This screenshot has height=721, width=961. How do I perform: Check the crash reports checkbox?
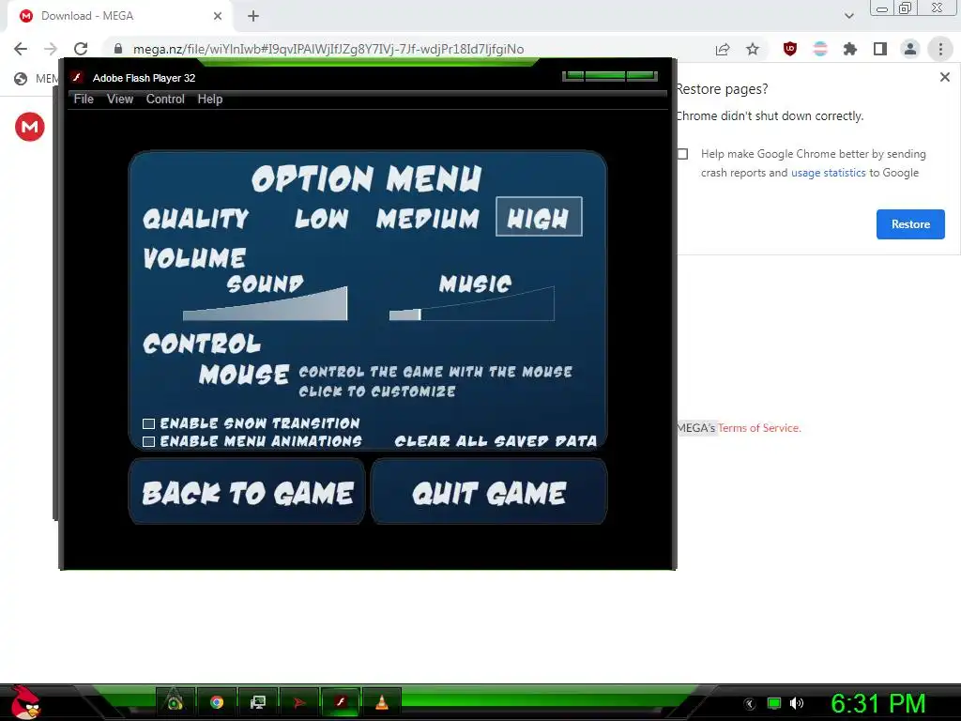[x=682, y=154]
